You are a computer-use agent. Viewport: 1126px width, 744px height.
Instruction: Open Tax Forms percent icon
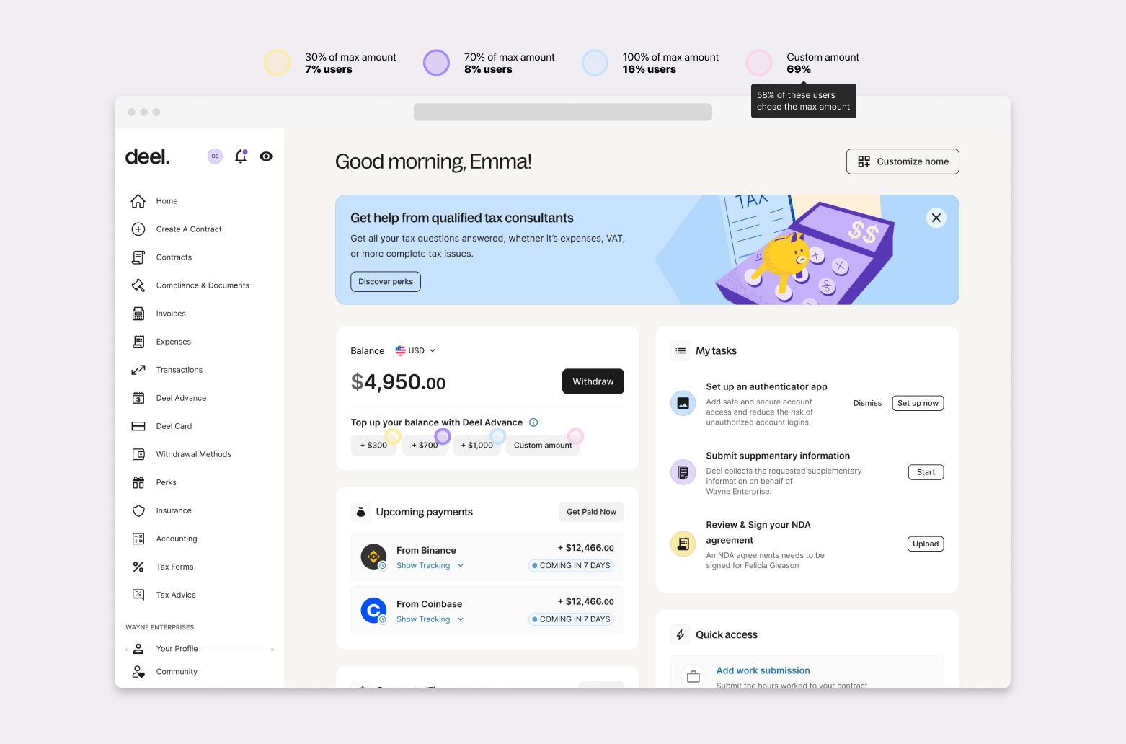tap(138, 567)
